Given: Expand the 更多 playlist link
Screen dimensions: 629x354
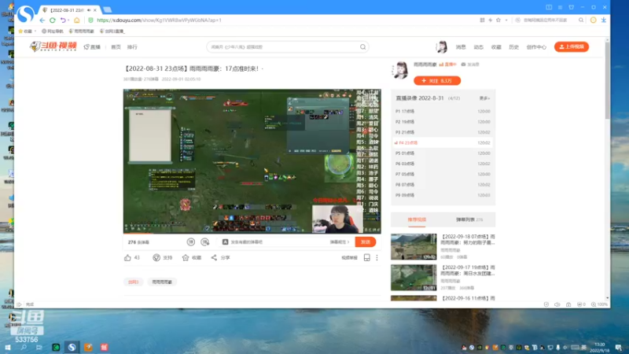Looking at the screenshot, I should pyautogui.click(x=484, y=98).
